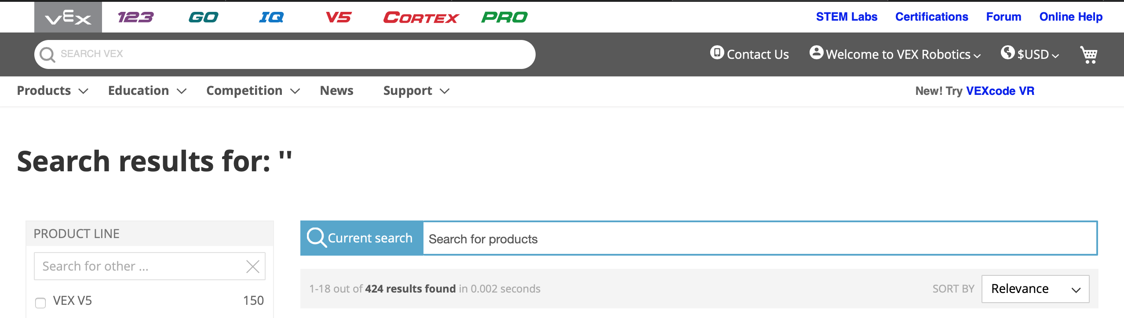1124x318 pixels.
Task: Open the currency selector dropdown
Action: [x=1030, y=54]
